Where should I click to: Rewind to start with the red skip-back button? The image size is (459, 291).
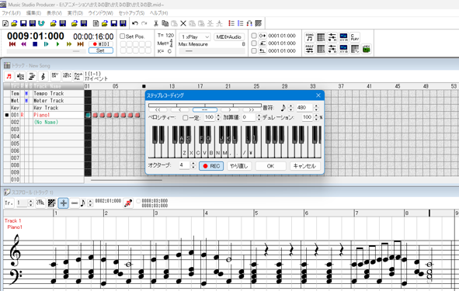coord(12,44)
